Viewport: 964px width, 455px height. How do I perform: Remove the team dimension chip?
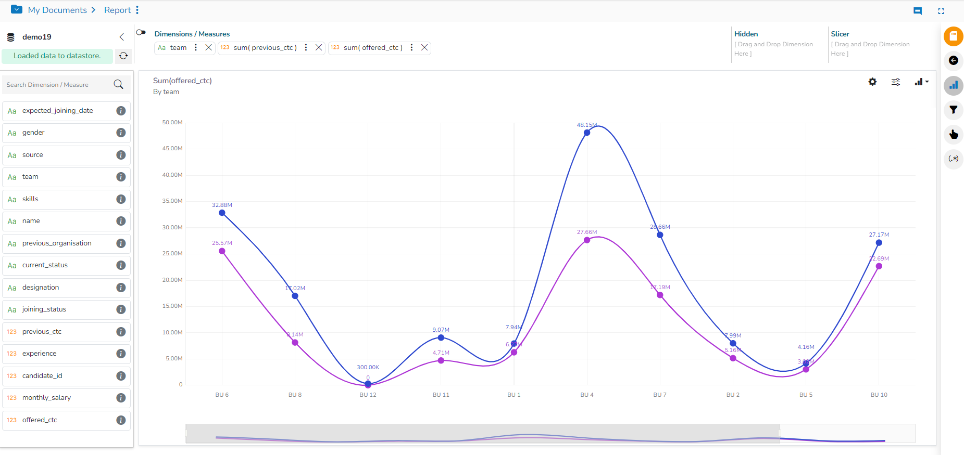(x=208, y=47)
